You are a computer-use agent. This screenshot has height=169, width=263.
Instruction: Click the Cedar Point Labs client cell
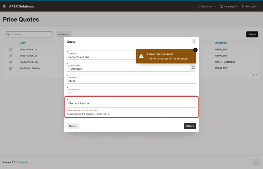[x=29, y=62]
